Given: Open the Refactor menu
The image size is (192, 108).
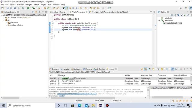Looking at the screenshot, I should point(20,5).
